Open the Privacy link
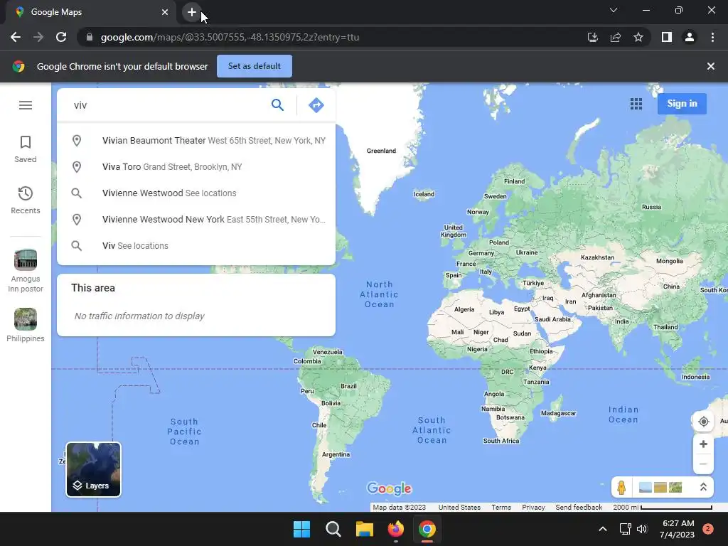728x546 pixels. [533, 508]
